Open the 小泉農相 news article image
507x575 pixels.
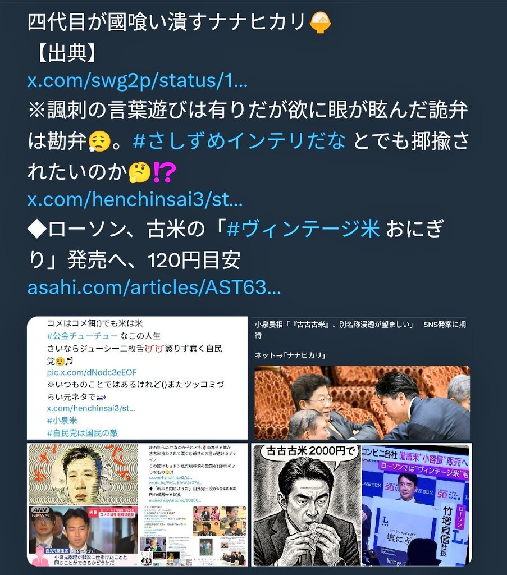(x=362, y=378)
